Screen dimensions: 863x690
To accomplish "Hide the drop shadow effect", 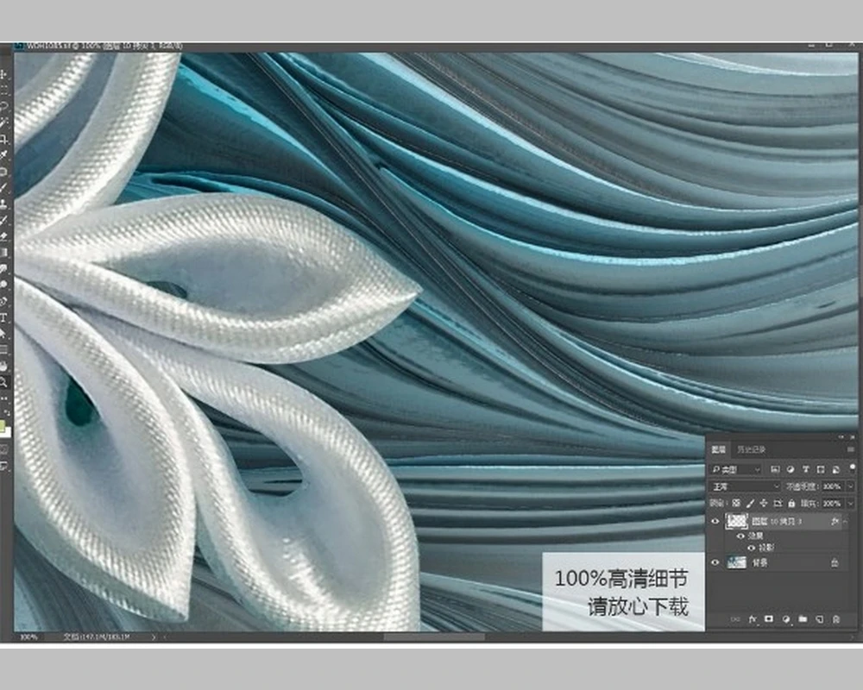I will click(752, 548).
